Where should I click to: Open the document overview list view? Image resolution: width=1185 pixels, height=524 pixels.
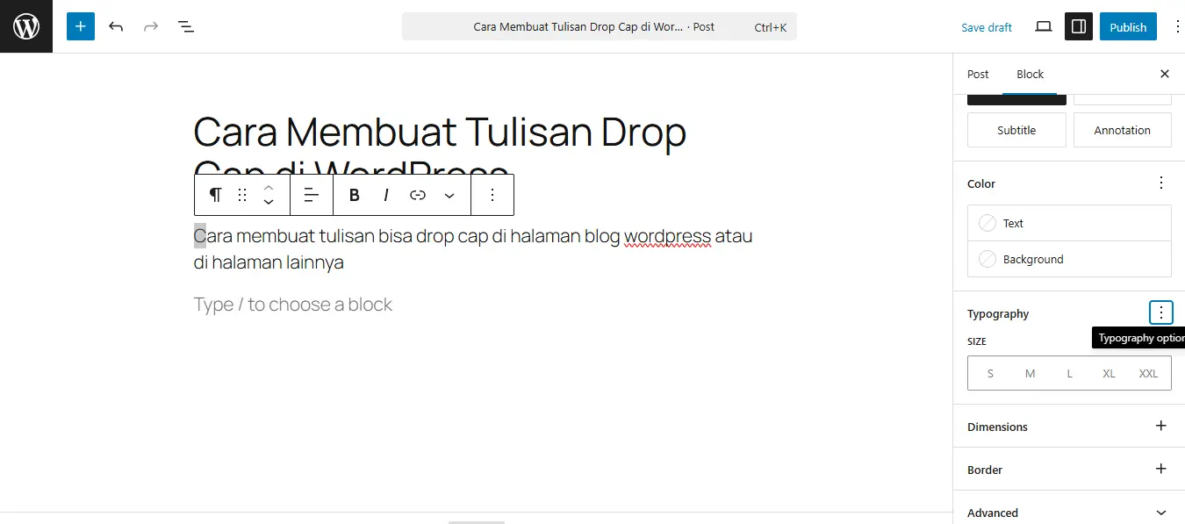point(186,26)
